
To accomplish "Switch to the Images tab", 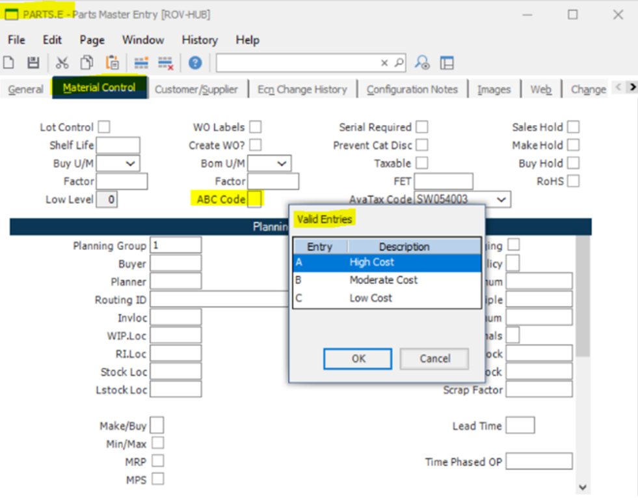I will tap(494, 89).
